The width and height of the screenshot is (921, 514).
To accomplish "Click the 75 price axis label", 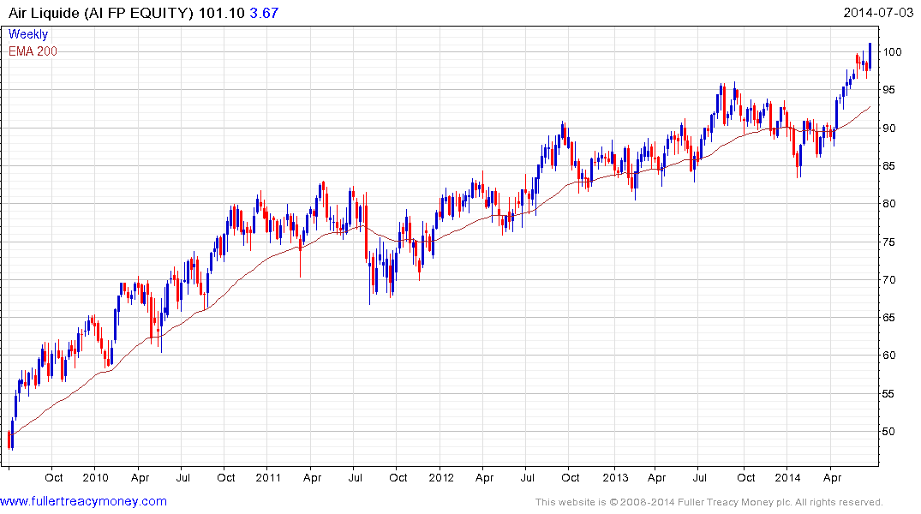I will click(x=889, y=242).
